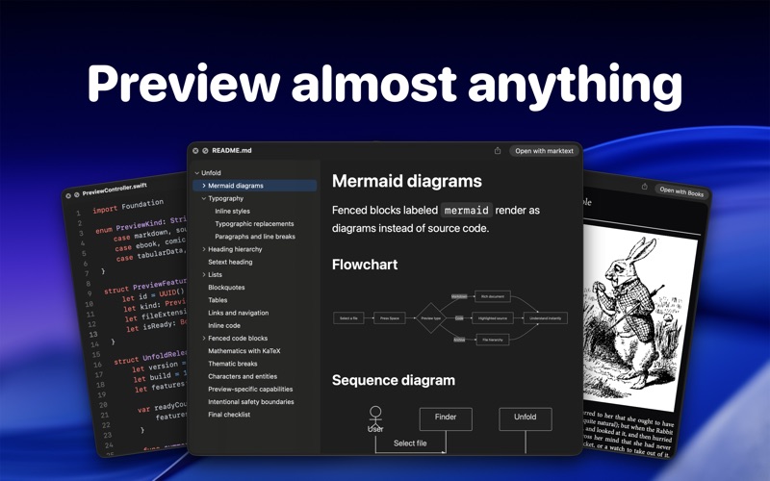Click the Lists outline label
Viewport: 770px width, 481px height.
click(215, 275)
